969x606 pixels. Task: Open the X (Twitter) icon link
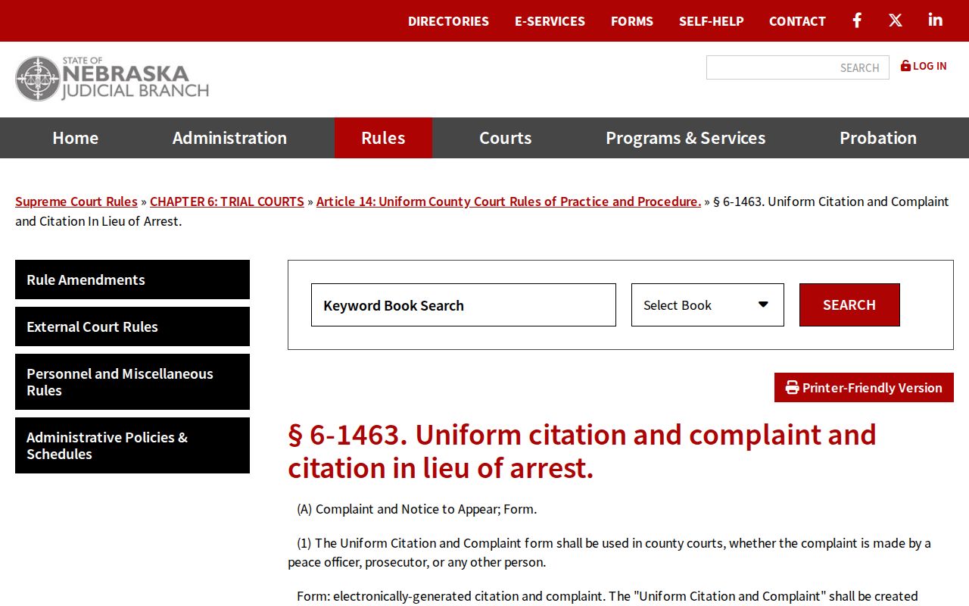896,20
